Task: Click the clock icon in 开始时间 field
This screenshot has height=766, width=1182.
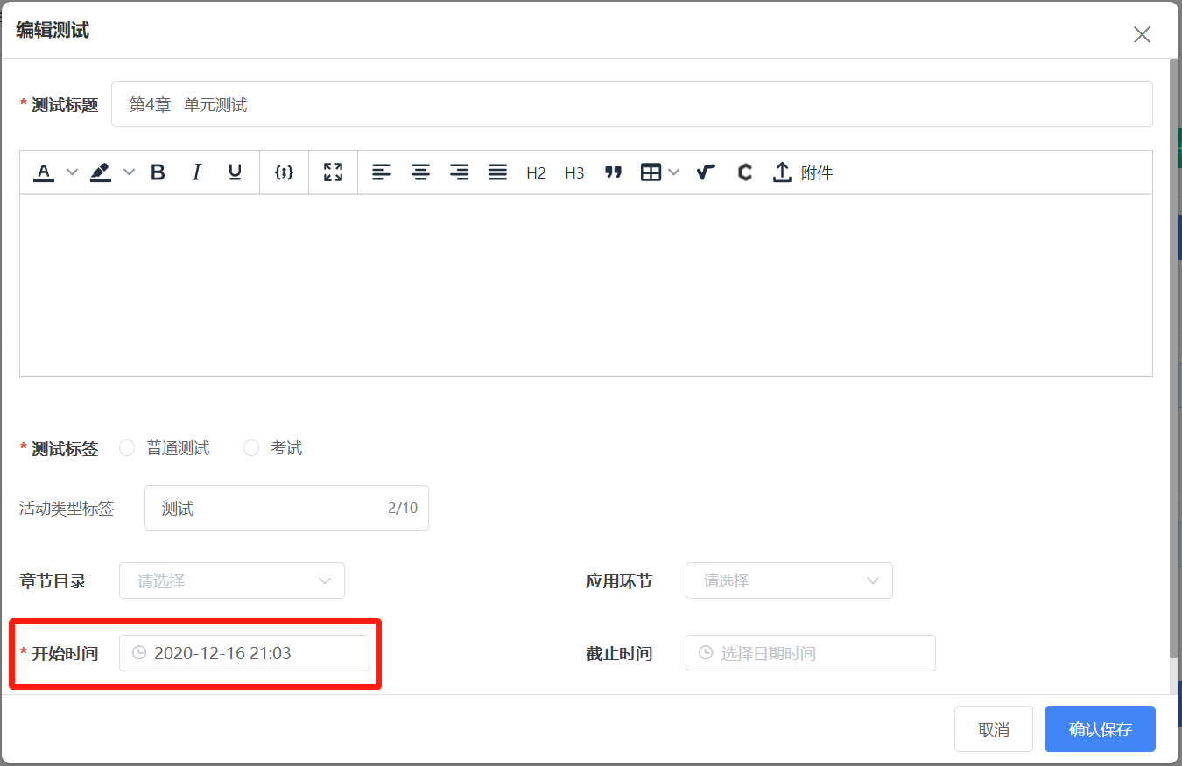Action: point(138,653)
